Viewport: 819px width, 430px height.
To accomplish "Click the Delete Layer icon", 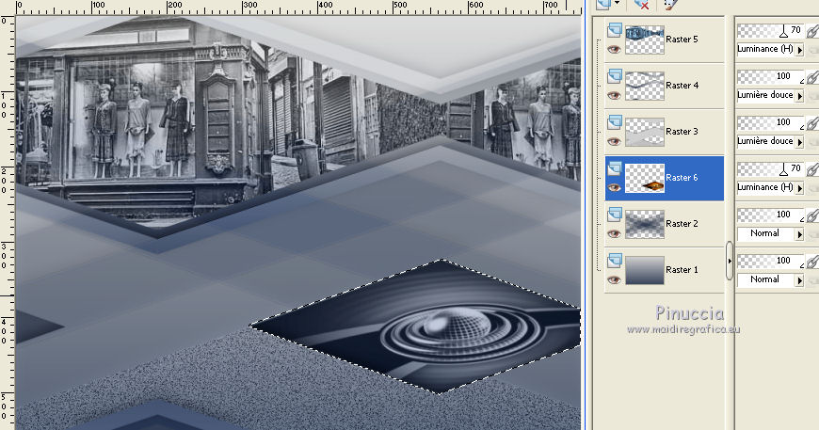I will 643,5.
